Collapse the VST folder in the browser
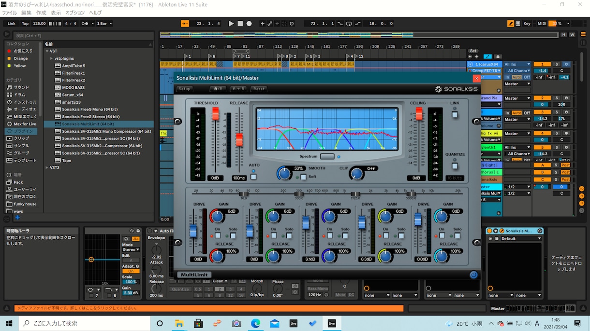This screenshot has height=331, width=590. pyautogui.click(x=47, y=51)
